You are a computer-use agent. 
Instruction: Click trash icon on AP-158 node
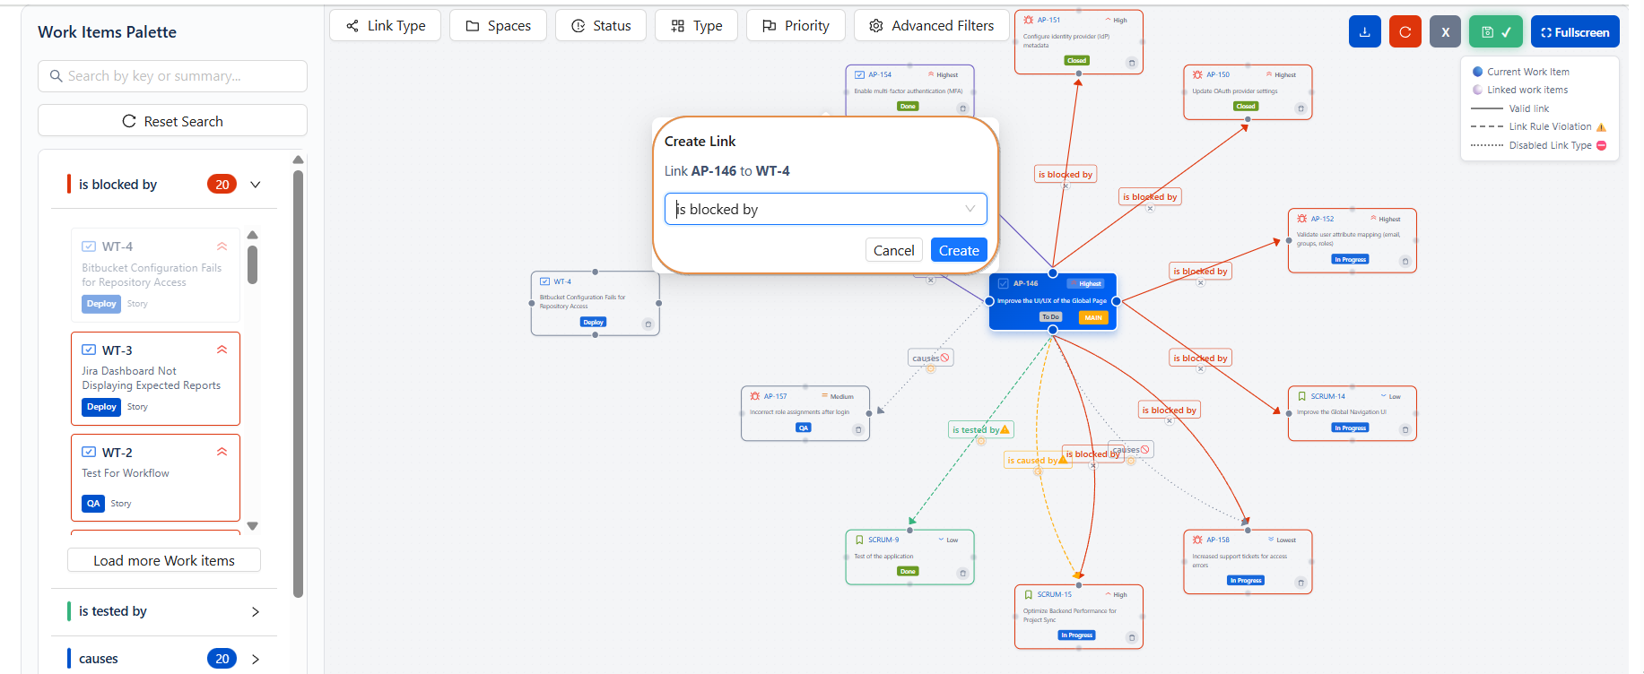click(x=1300, y=583)
